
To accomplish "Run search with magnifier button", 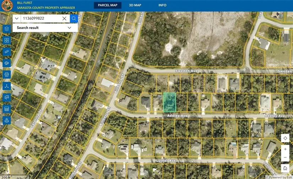I will (x=74, y=18).
